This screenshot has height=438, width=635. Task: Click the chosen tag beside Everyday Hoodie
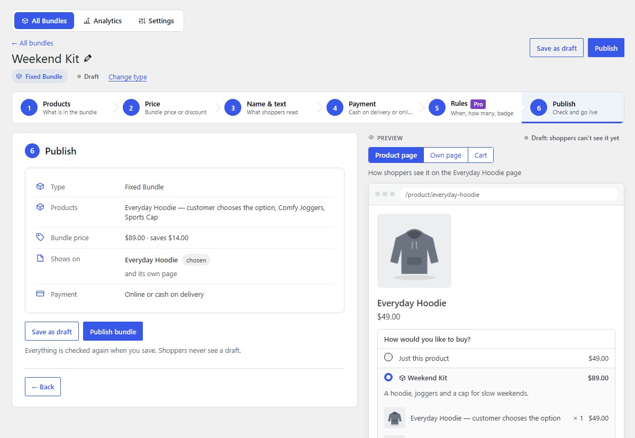196,260
